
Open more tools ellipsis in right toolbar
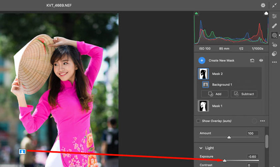[274, 62]
